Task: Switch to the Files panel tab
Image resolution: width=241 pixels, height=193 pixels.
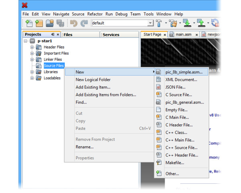Action: [68, 35]
